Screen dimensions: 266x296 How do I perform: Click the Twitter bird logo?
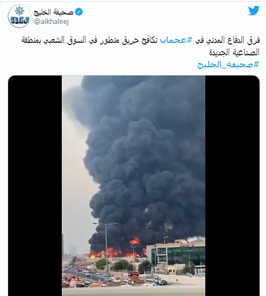[x=254, y=10]
